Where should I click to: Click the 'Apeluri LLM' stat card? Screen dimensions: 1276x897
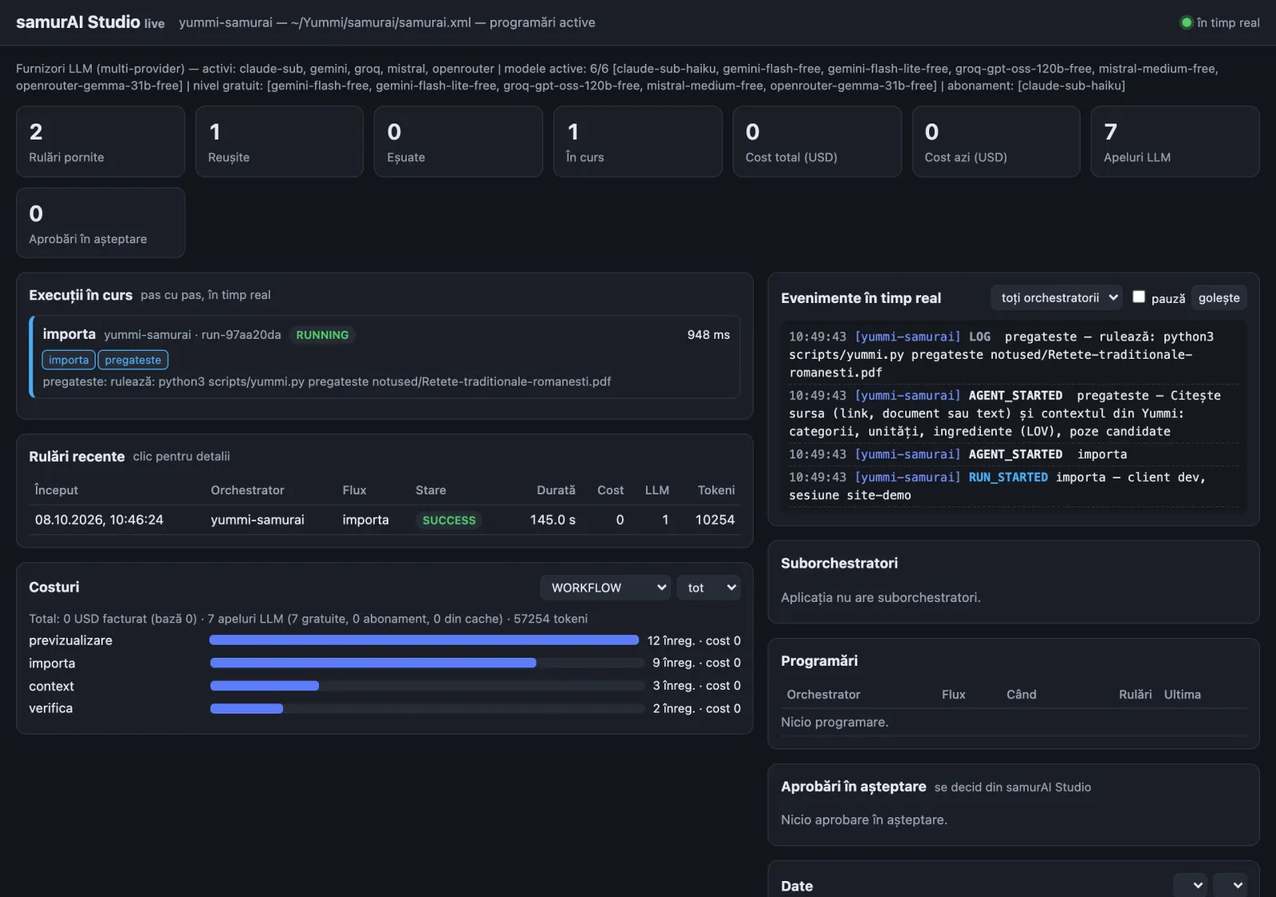pos(1176,142)
